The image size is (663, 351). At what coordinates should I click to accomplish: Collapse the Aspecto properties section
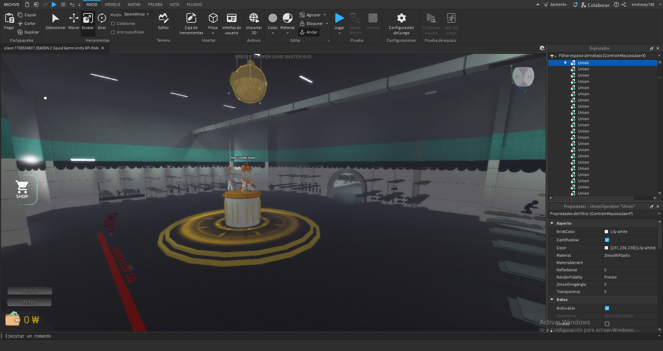click(552, 223)
